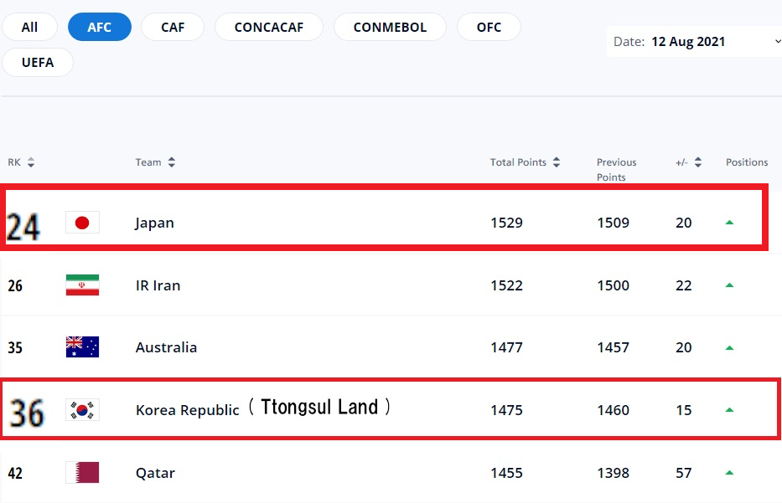Click the Japan flag icon
Image resolution: width=782 pixels, height=503 pixels.
coord(82,223)
